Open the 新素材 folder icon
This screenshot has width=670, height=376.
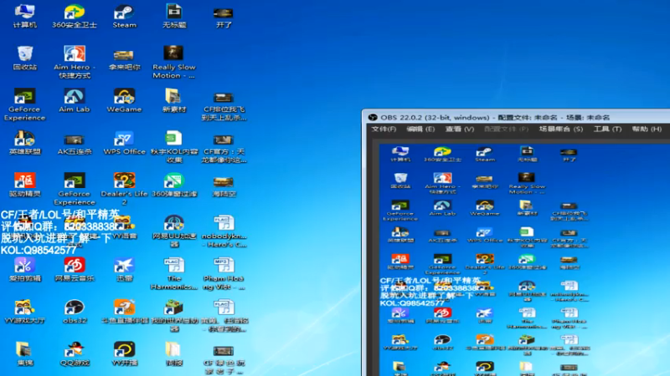[174, 100]
